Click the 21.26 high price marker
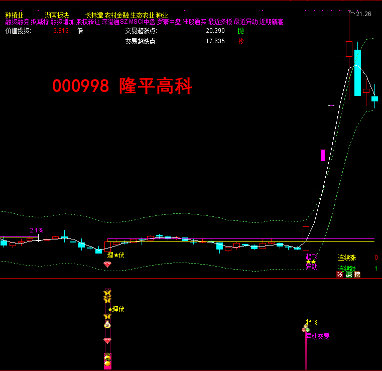 tap(363, 14)
